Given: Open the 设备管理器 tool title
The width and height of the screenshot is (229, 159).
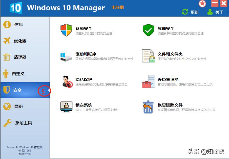Looking at the screenshot, I should click(168, 79).
